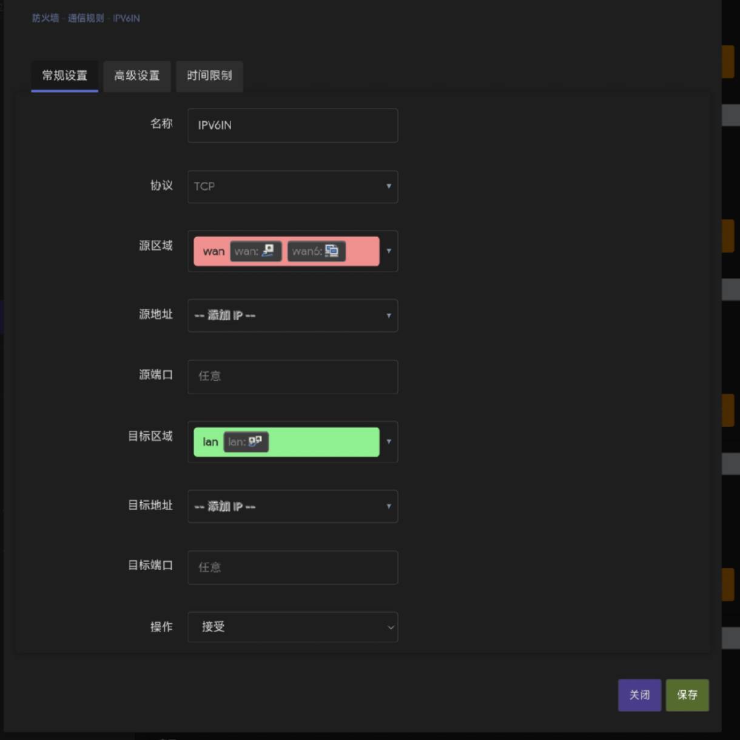Screen dimensions: 740x740
Task: Open the 源地址 add IP dropdown
Action: [x=293, y=315]
